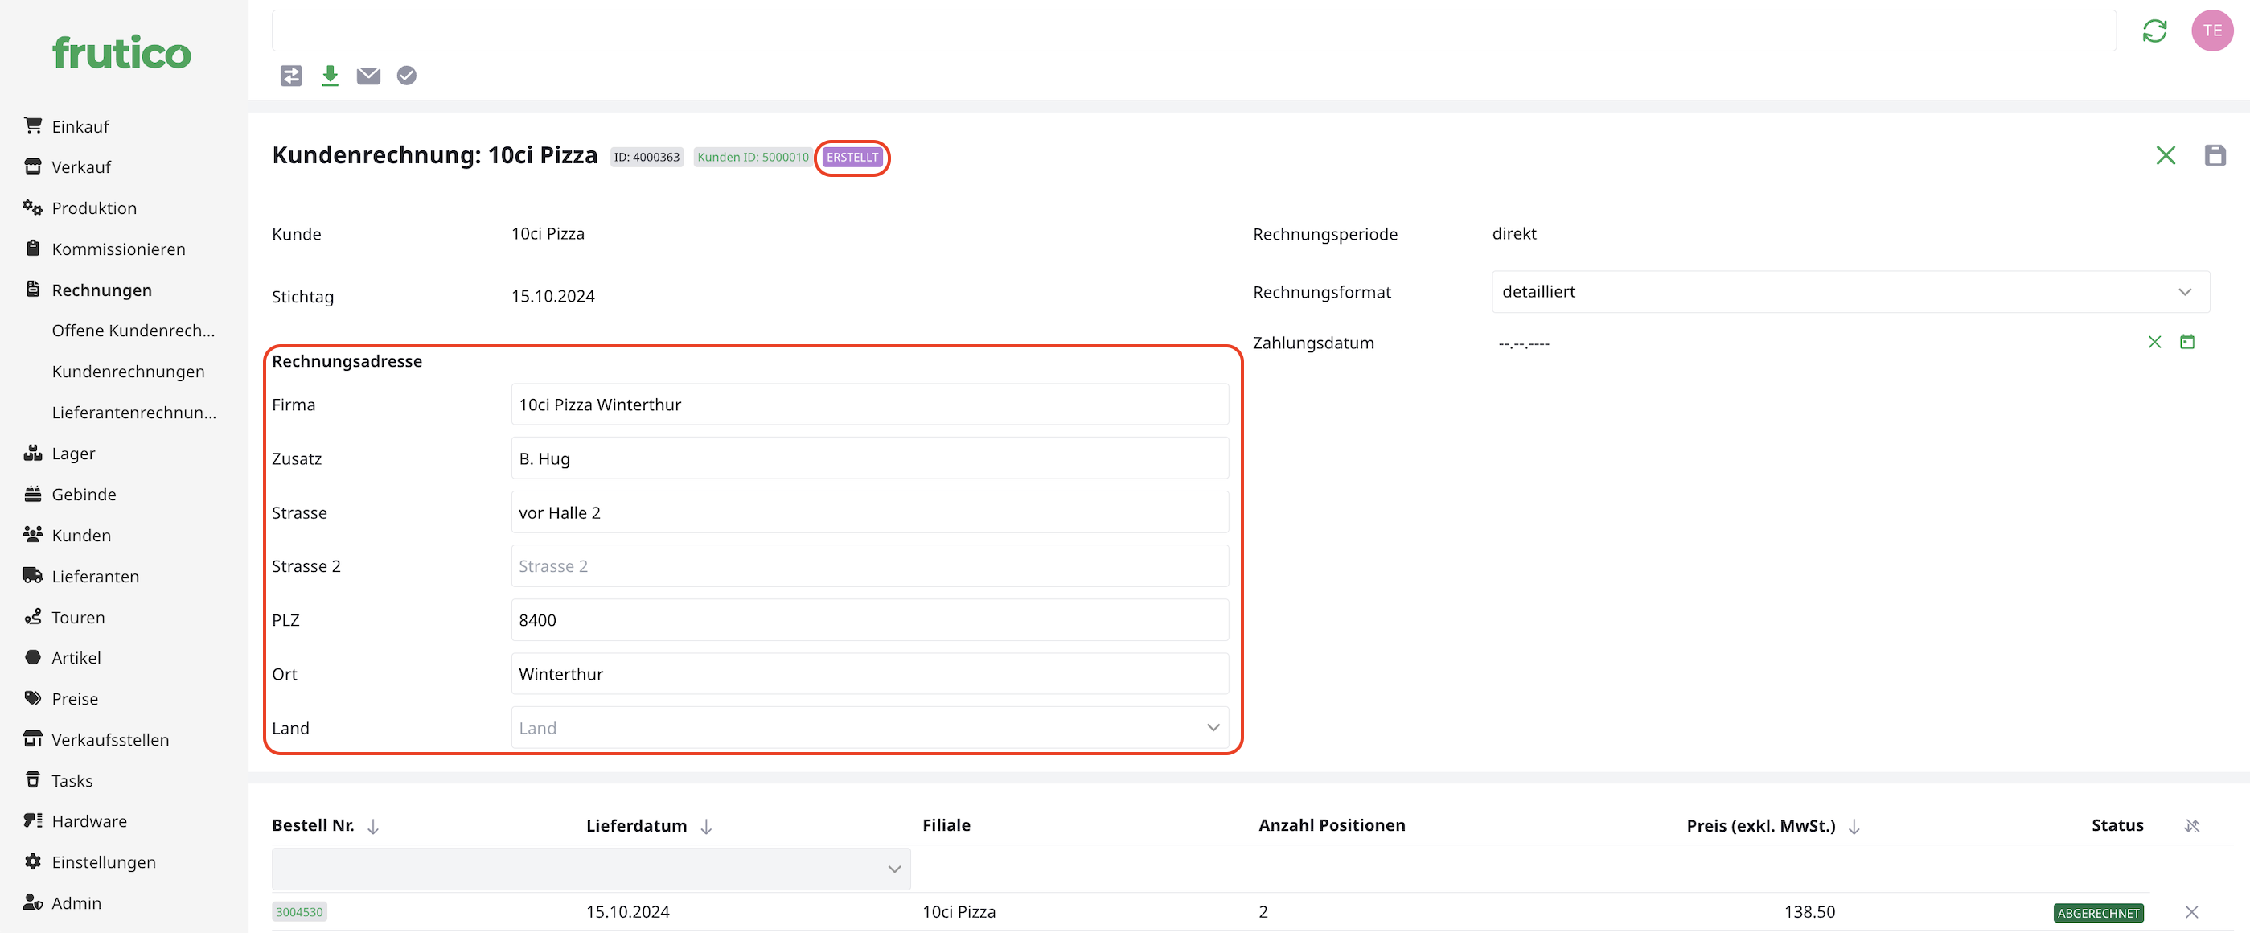The image size is (2250, 933).
Task: Clear the Zahlungsdatum with the X icon
Action: coord(2154,343)
